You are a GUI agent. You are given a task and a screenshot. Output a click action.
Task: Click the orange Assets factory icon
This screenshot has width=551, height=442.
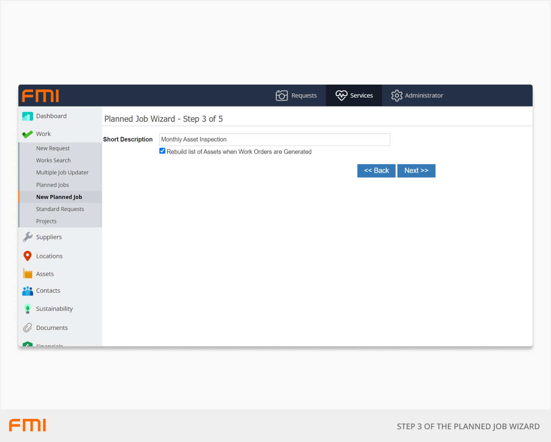pos(28,274)
